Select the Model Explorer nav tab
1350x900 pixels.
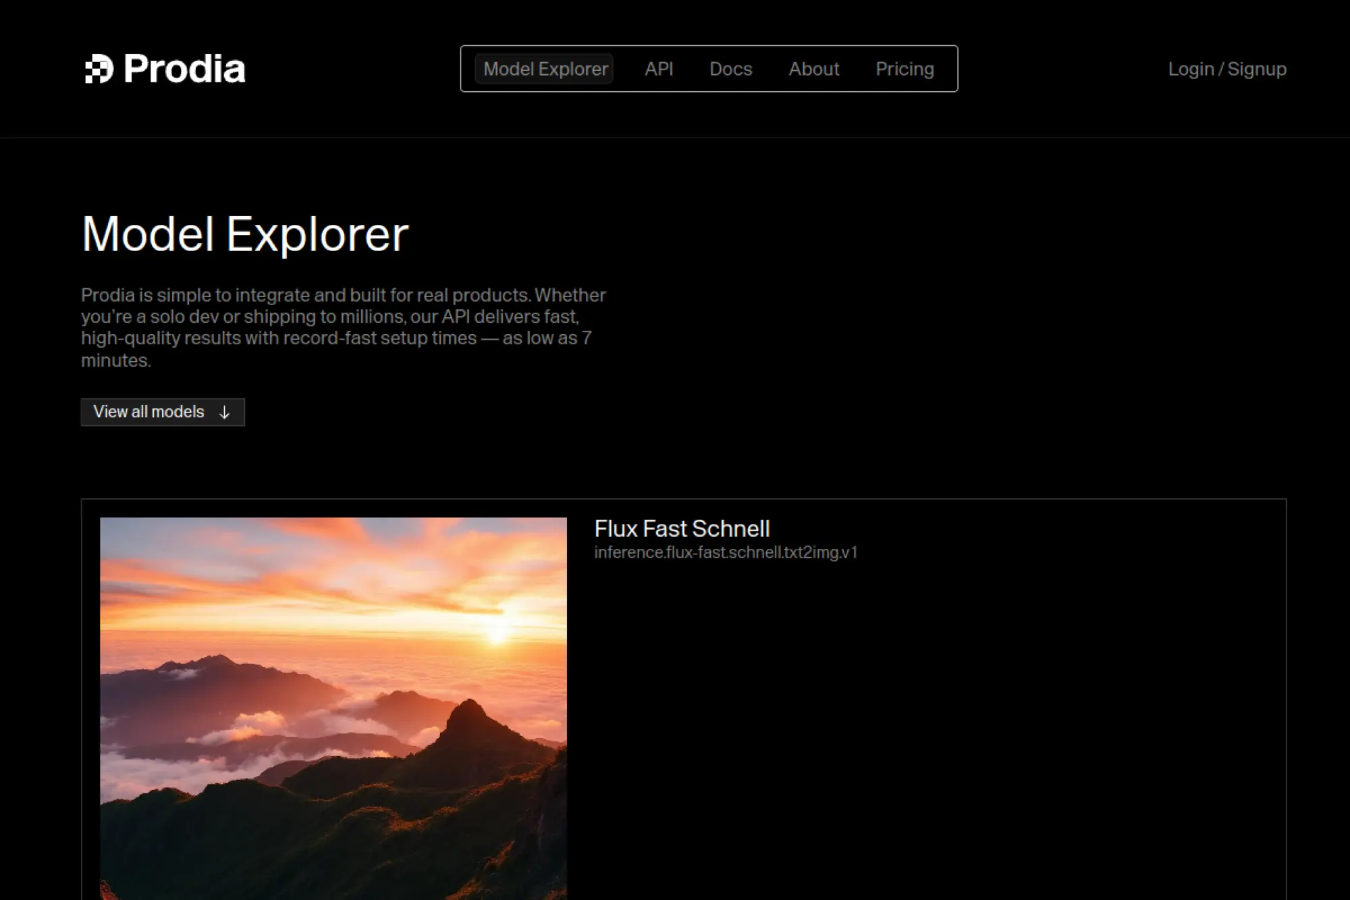pos(545,69)
